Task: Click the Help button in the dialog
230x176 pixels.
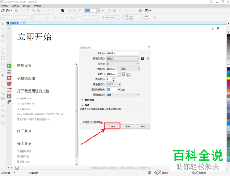Action: tap(143, 126)
